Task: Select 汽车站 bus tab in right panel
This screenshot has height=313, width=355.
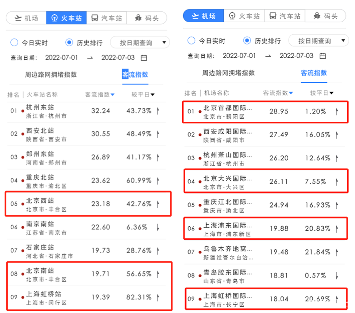Action: point(285,16)
